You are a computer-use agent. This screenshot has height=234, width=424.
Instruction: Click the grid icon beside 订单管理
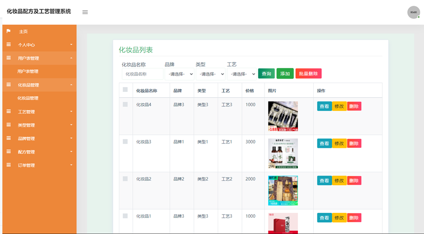(x=9, y=165)
